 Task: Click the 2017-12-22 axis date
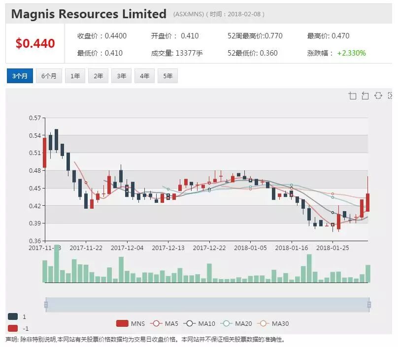click(209, 248)
